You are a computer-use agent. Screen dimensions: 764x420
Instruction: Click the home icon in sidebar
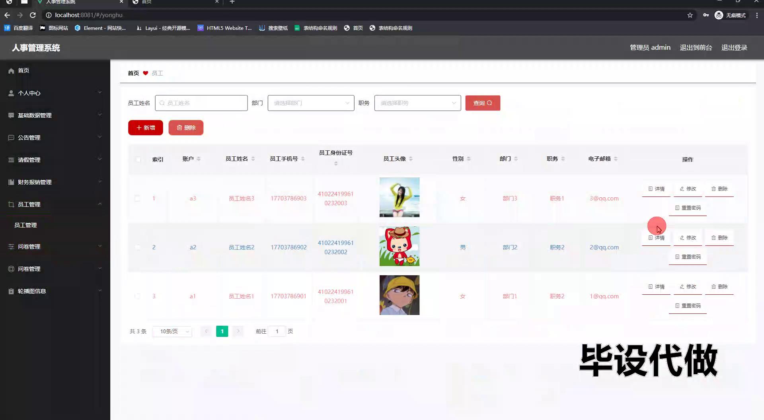[x=11, y=71]
